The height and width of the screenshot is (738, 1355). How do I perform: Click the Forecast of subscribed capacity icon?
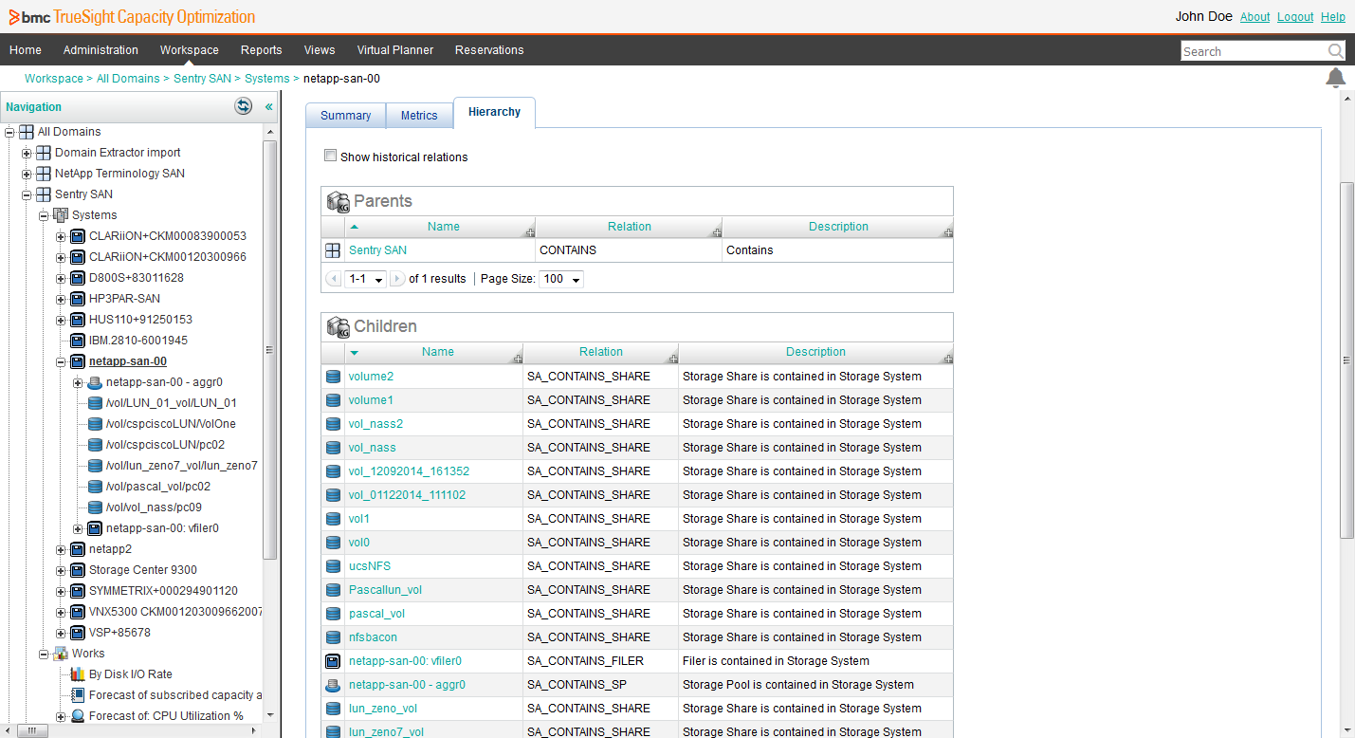point(78,695)
